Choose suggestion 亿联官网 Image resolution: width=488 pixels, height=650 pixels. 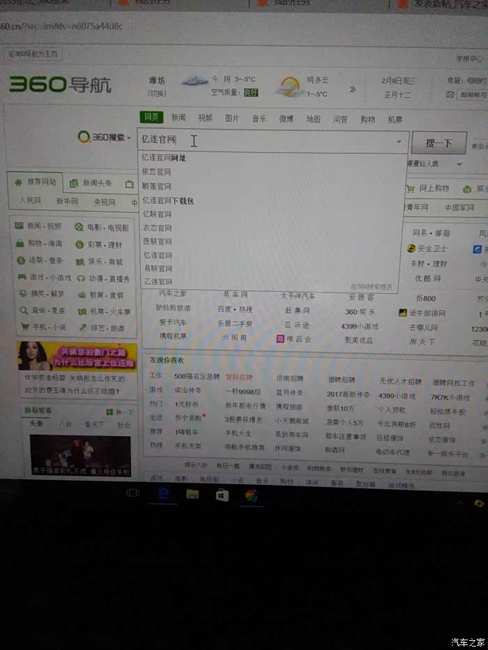point(158,215)
